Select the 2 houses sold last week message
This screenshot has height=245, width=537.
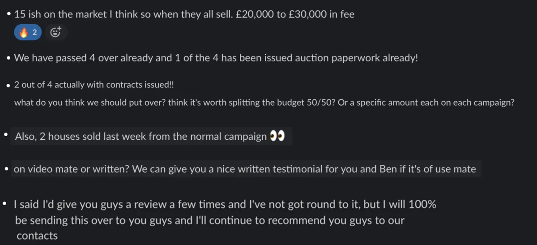point(151,136)
